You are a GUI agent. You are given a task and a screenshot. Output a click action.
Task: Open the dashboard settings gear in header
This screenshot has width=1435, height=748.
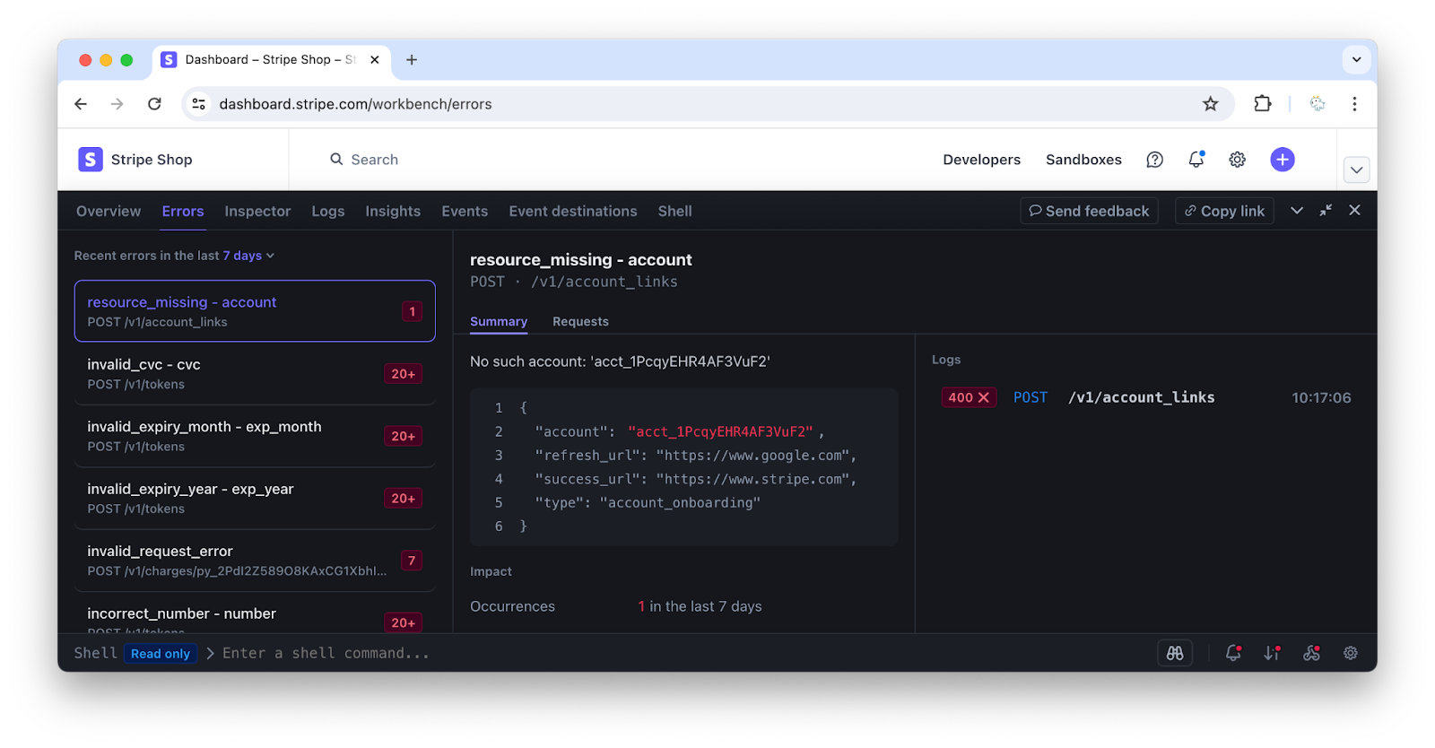[x=1237, y=160]
